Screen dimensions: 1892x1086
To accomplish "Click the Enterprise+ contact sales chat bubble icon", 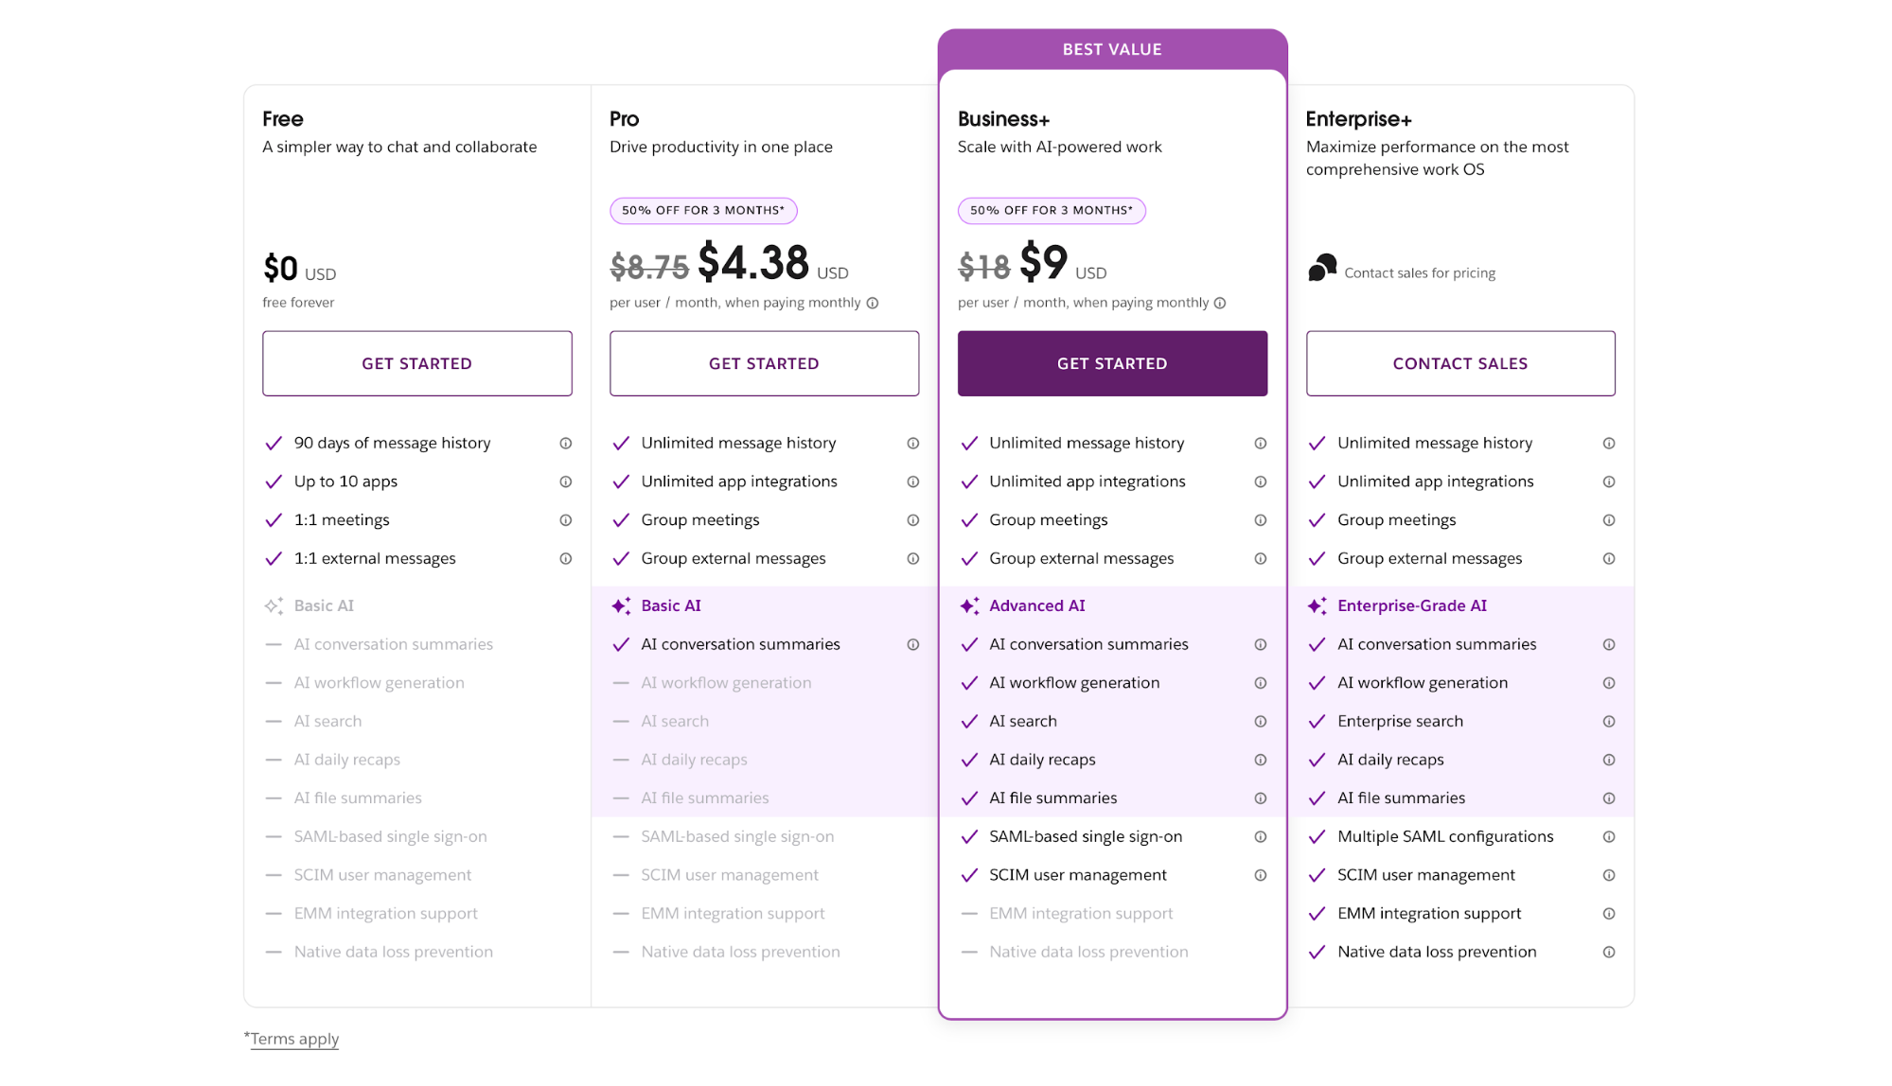I will pyautogui.click(x=1322, y=269).
